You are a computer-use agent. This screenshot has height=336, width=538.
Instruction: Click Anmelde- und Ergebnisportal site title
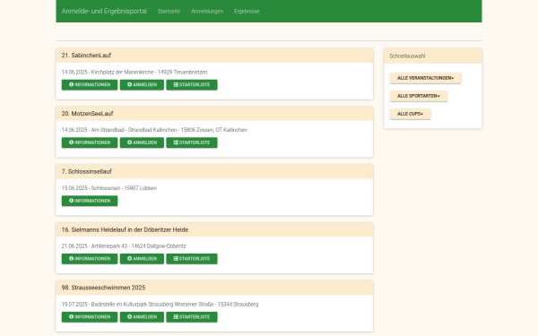(x=104, y=11)
